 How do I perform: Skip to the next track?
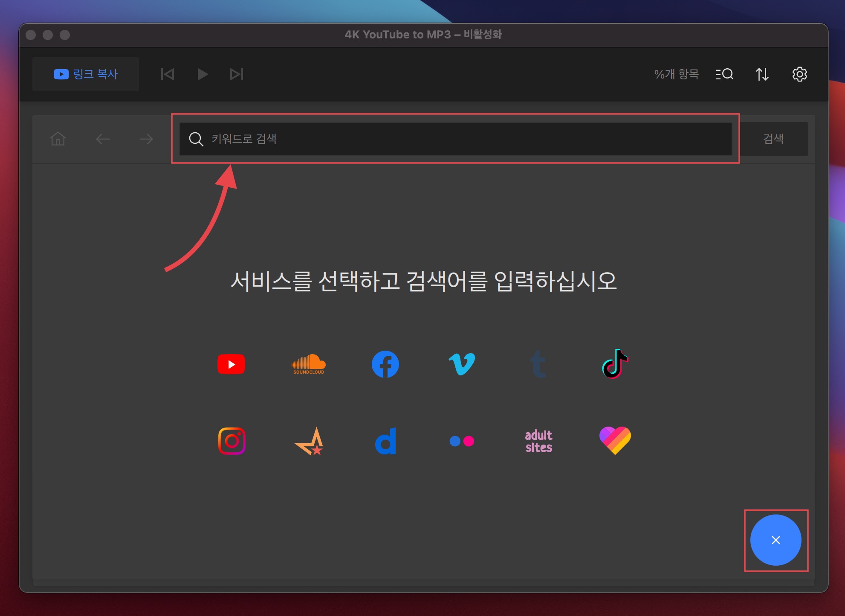point(237,74)
